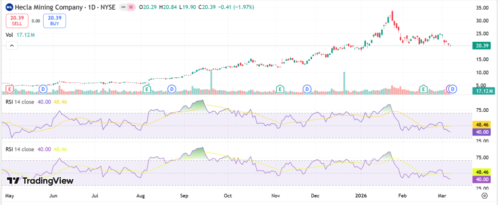
Task: Toggle the pink wavy-lines indicator beside NYSE
Action: pyautogui.click(x=130, y=8)
